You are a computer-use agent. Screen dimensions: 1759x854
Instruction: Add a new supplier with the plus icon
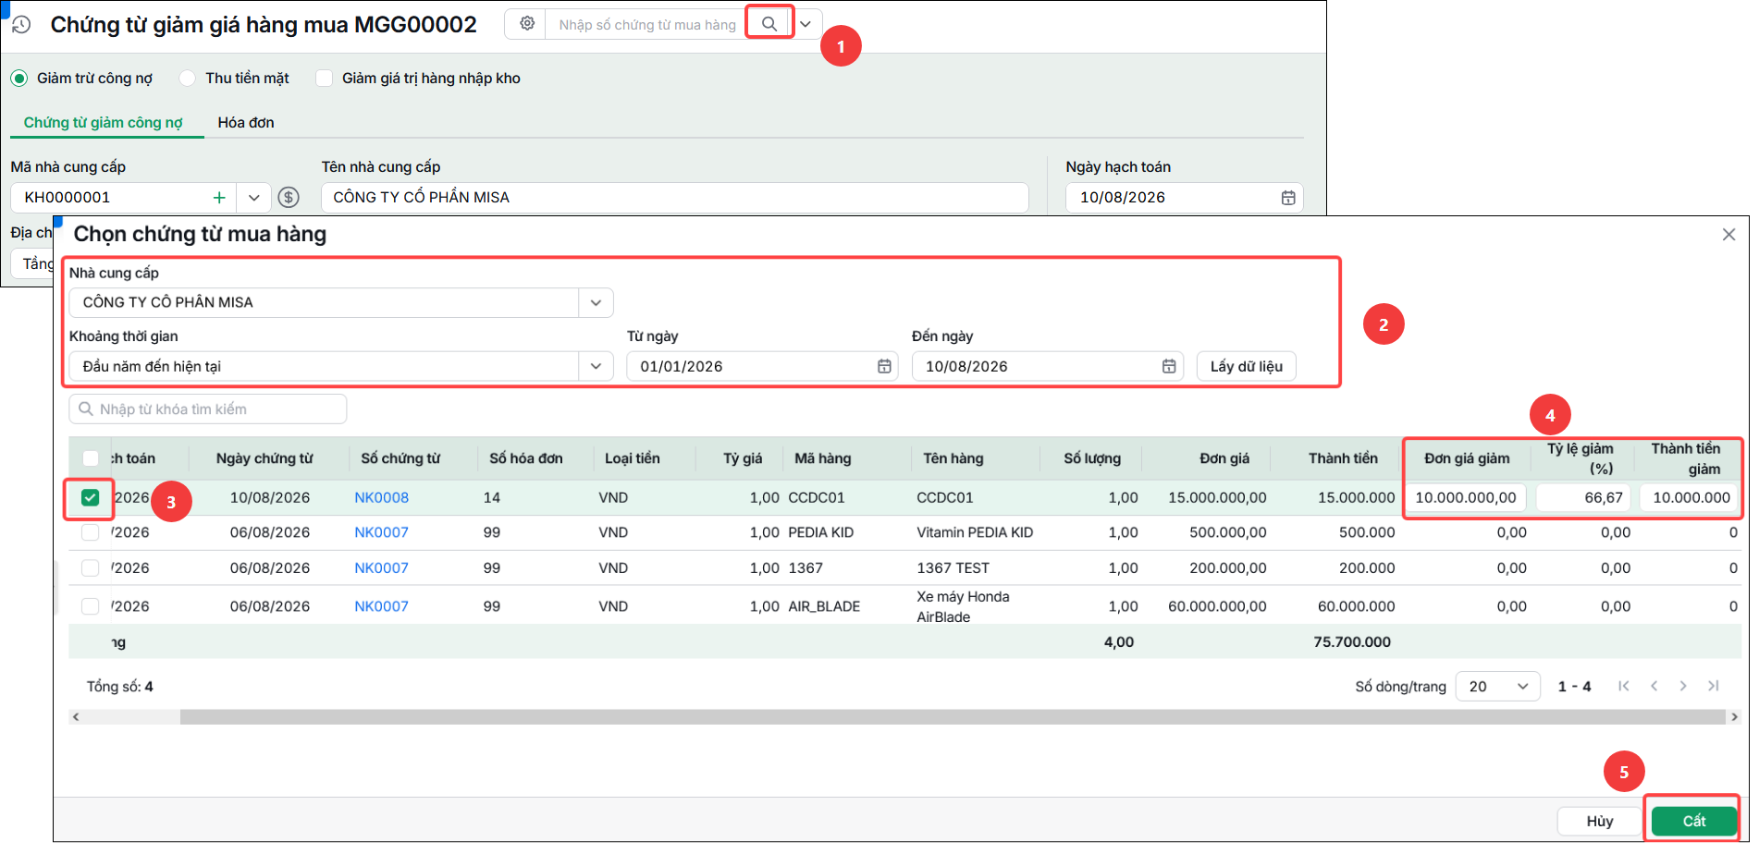[219, 198]
